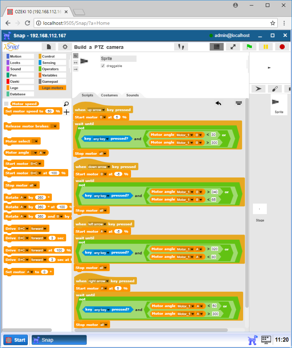Search blocks with magnifier icon
Viewport: 292px width, 348px height.
[x=66, y=104]
